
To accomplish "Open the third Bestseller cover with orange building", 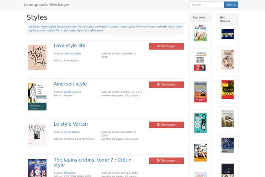I will (201, 92).
